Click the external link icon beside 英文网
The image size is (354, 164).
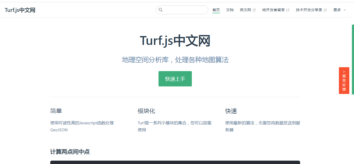[x=254, y=10]
